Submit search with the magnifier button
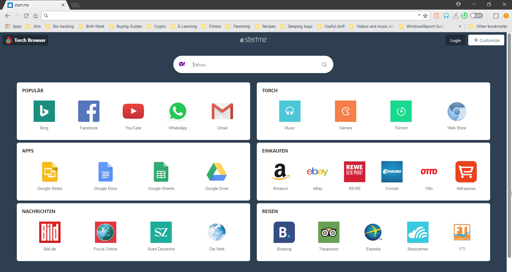 [324, 65]
